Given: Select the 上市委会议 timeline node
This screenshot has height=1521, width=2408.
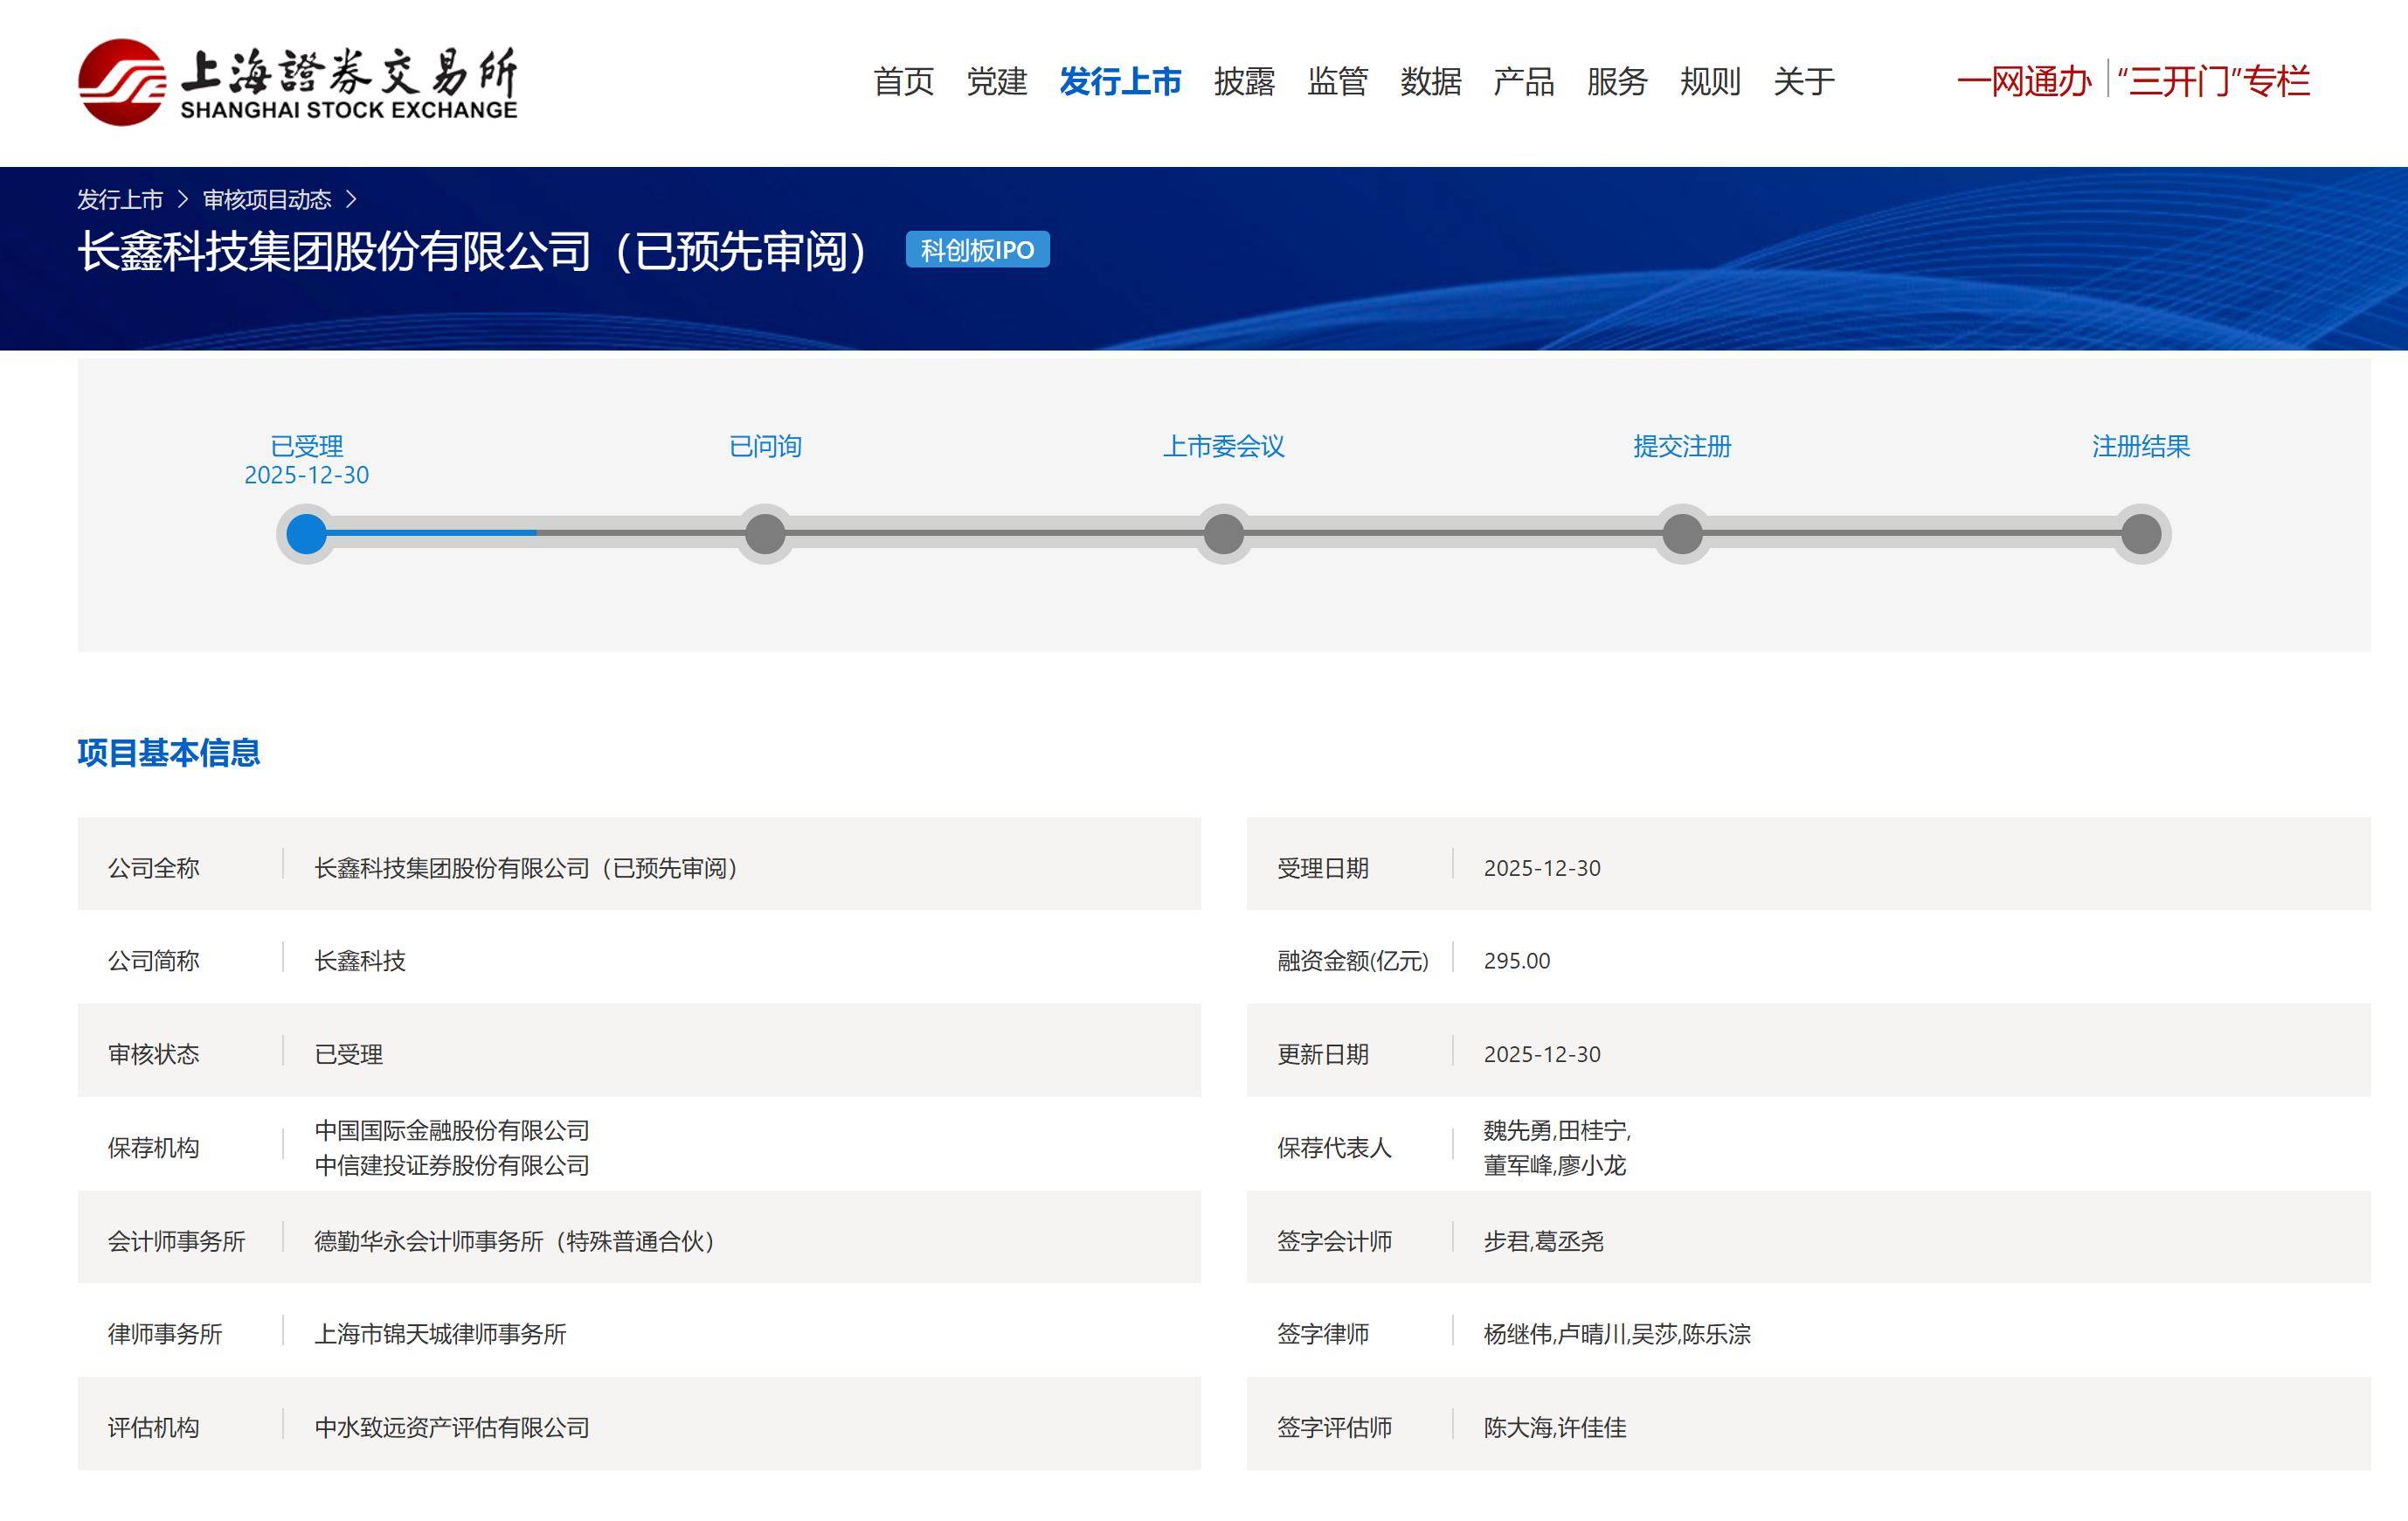Looking at the screenshot, I should 1223,533.
